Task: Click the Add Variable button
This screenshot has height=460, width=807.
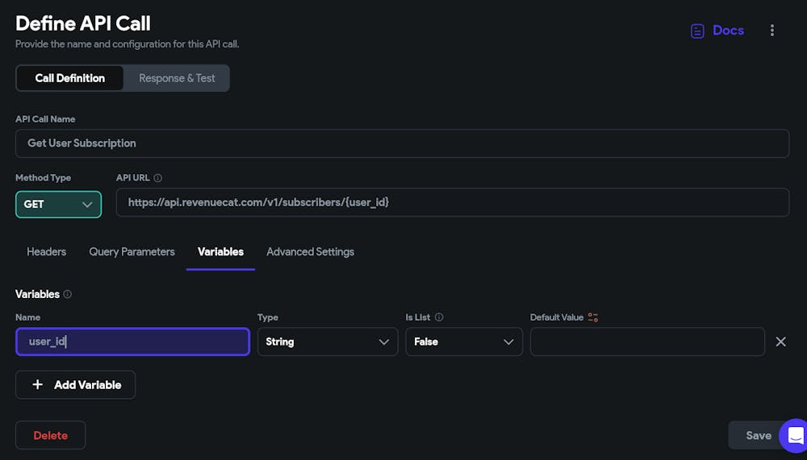Action: [76, 385]
